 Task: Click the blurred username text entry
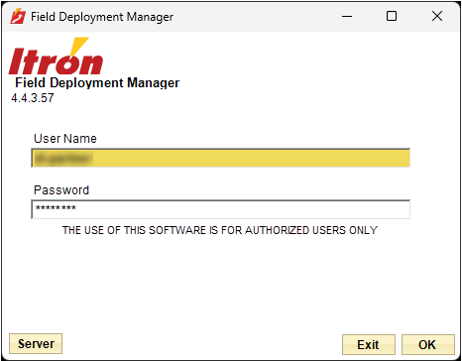click(x=62, y=159)
